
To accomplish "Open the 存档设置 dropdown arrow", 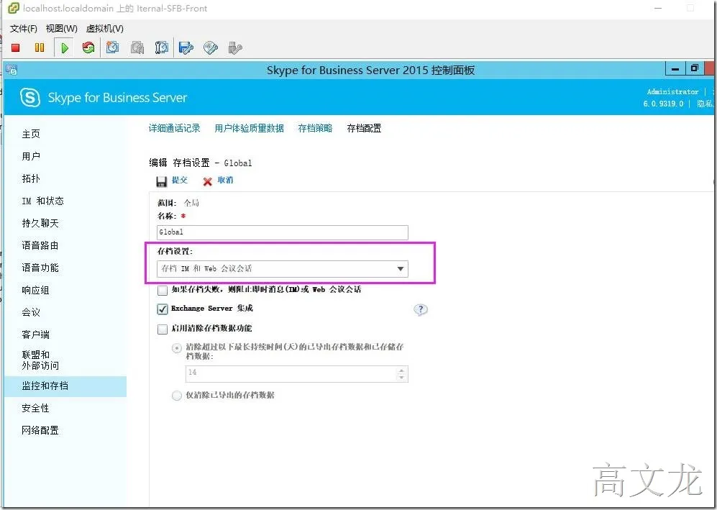I will (x=400, y=269).
